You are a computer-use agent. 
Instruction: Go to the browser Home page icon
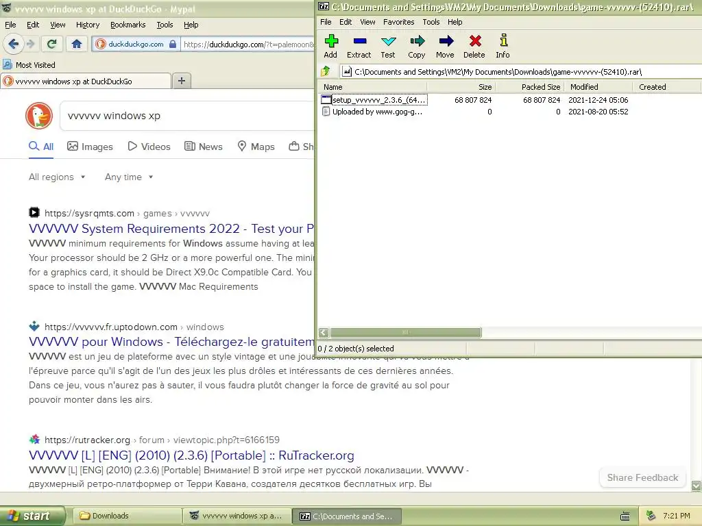tap(77, 44)
